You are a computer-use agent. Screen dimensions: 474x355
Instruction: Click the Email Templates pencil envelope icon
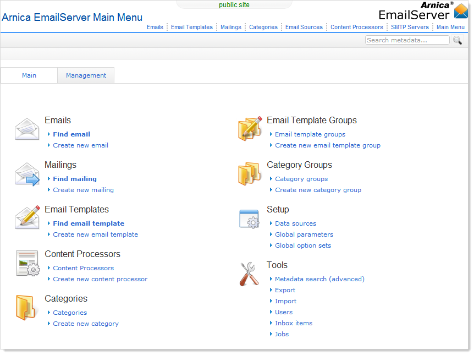click(27, 217)
